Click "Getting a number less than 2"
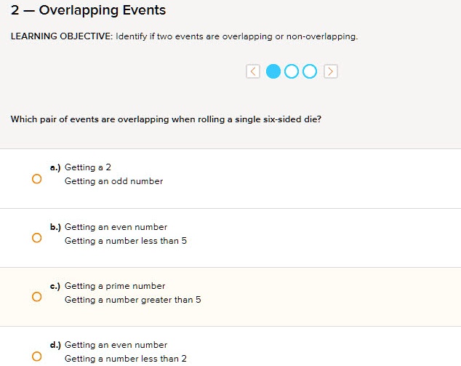The image size is (461, 366). tap(125, 359)
